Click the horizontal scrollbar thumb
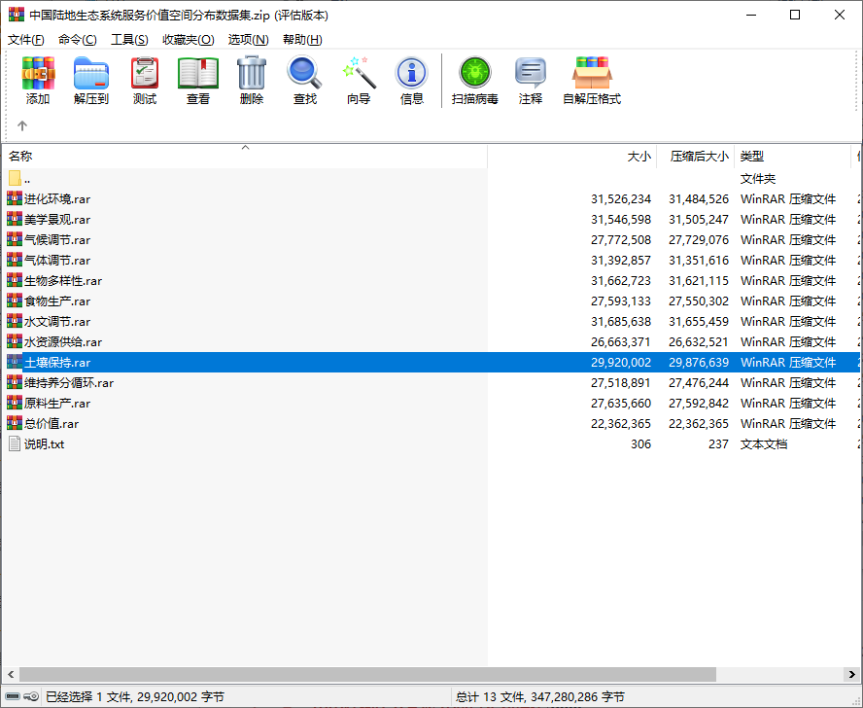The width and height of the screenshot is (863, 708). [x=367, y=674]
